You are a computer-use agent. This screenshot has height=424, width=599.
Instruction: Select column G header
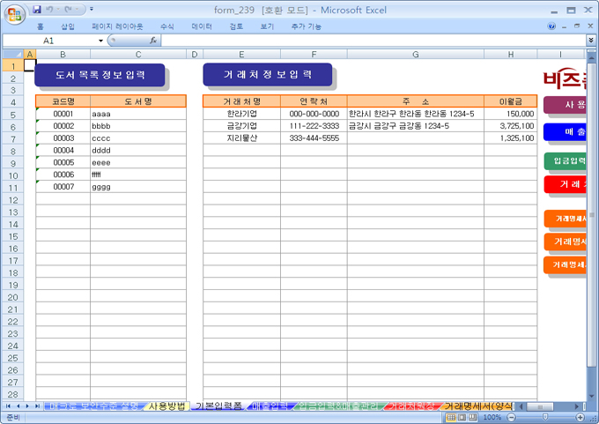coord(414,55)
